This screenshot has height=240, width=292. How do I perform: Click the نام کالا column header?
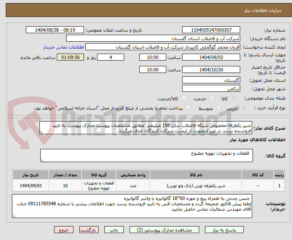196,175
